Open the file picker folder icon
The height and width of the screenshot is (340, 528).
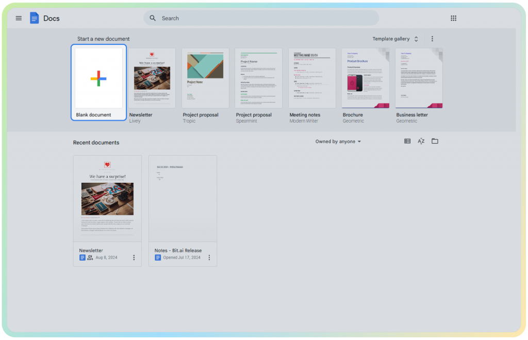point(435,141)
